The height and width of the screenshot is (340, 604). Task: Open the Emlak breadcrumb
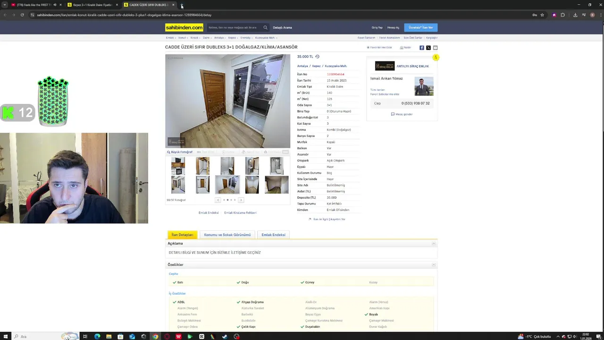tap(170, 38)
